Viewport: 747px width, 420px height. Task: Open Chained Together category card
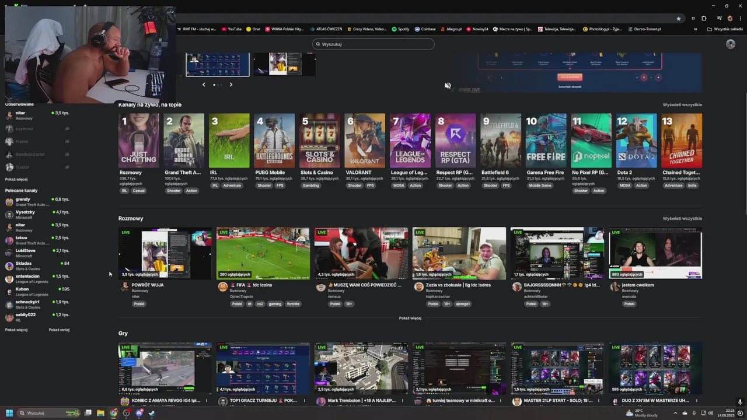[x=682, y=141]
